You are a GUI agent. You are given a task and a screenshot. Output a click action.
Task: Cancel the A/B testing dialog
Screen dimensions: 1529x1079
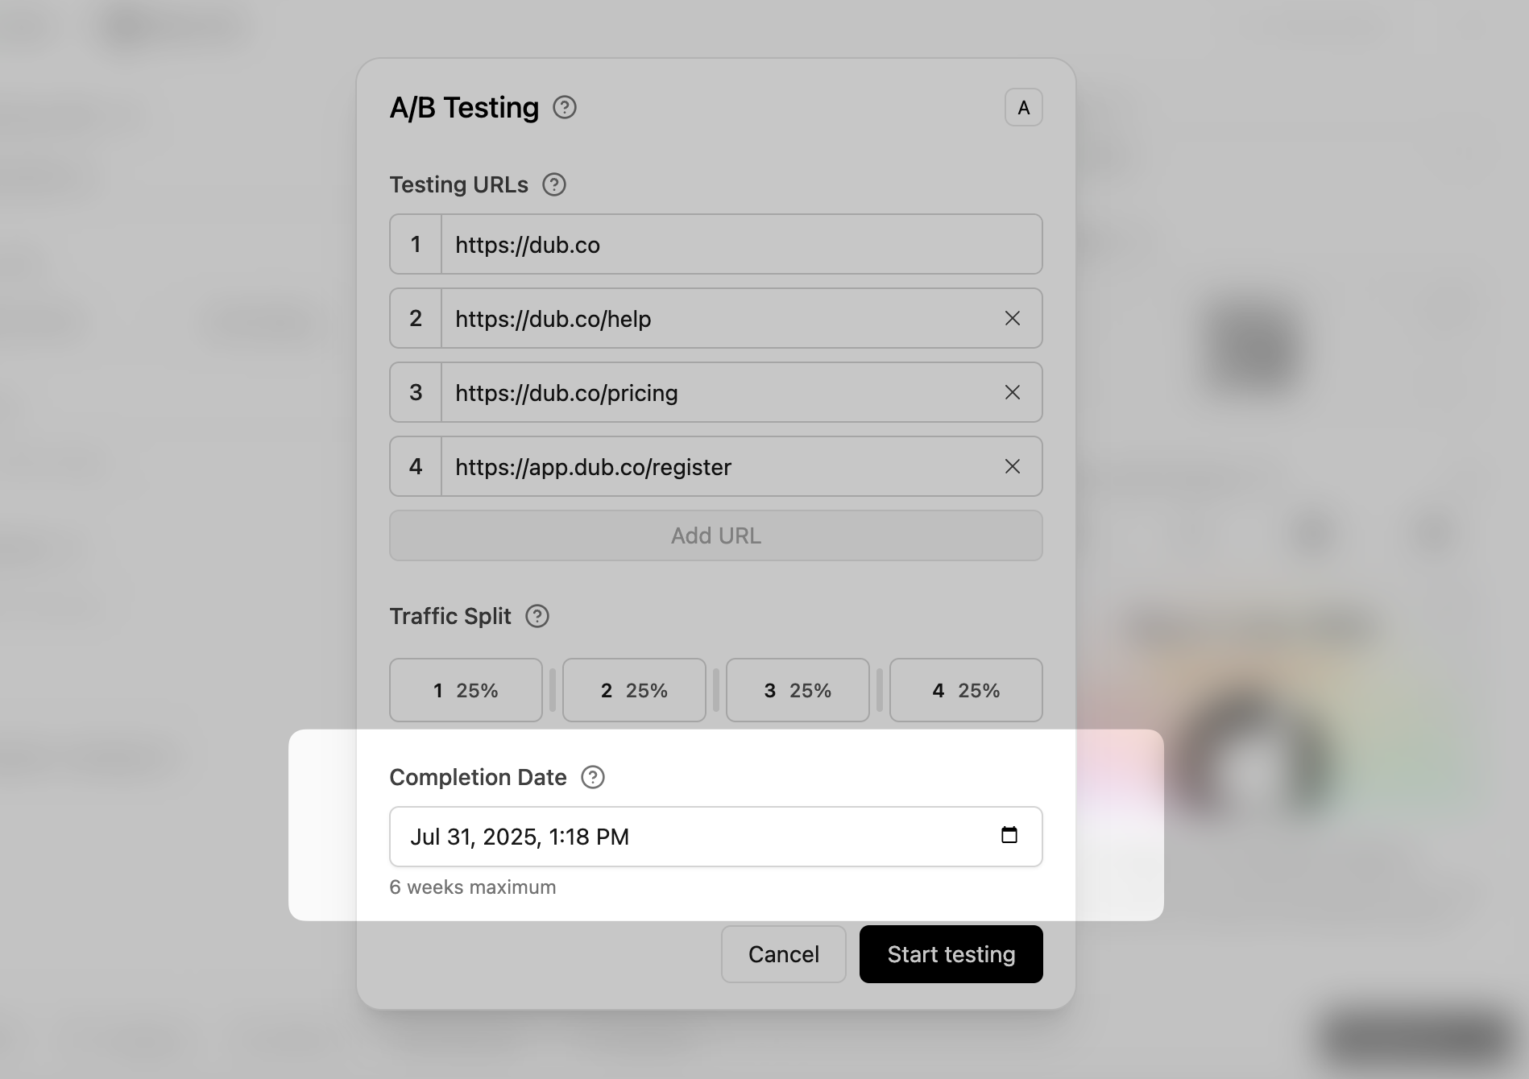783,954
